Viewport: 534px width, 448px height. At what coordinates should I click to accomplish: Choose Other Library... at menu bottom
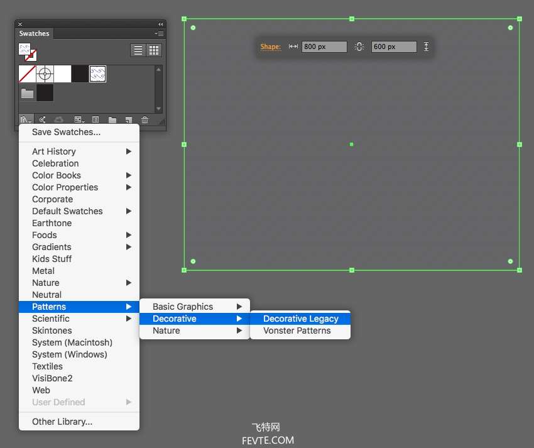[79, 422]
